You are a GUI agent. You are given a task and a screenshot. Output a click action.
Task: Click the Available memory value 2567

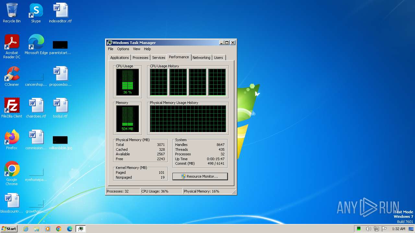(161, 154)
